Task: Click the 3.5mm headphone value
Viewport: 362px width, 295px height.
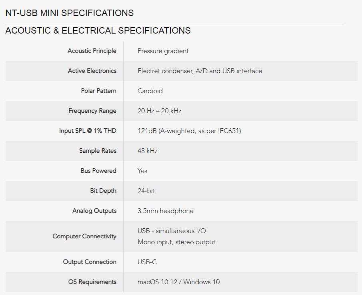Action: (165, 211)
